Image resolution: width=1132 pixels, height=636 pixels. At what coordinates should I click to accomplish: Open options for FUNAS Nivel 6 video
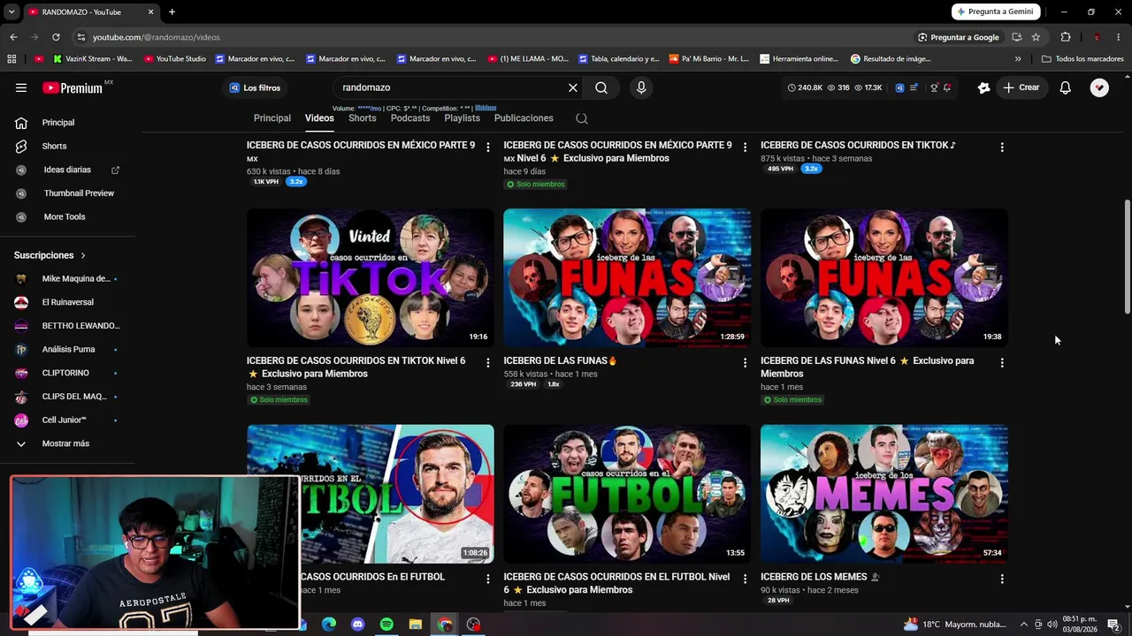click(1002, 363)
